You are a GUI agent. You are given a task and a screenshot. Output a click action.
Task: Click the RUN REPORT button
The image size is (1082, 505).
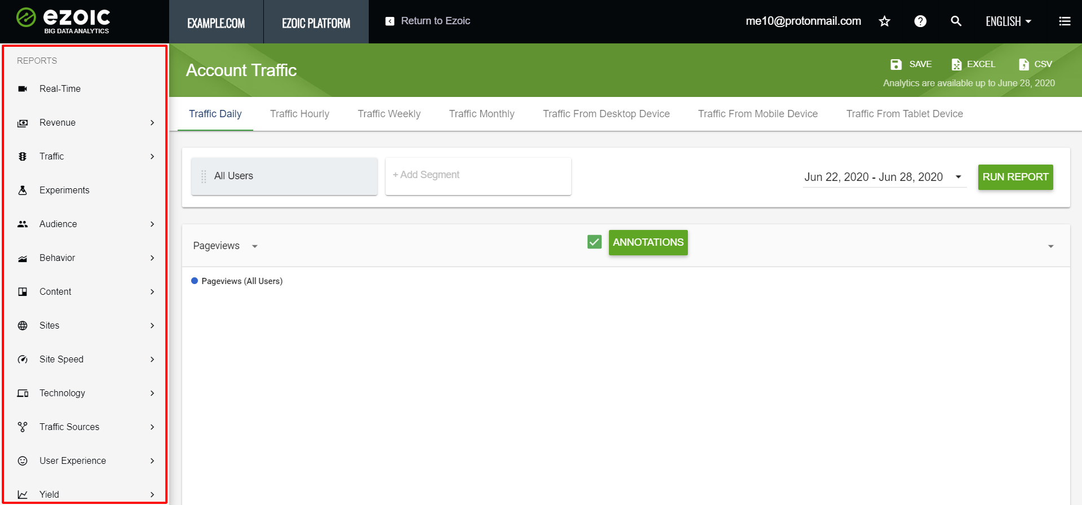point(1015,177)
